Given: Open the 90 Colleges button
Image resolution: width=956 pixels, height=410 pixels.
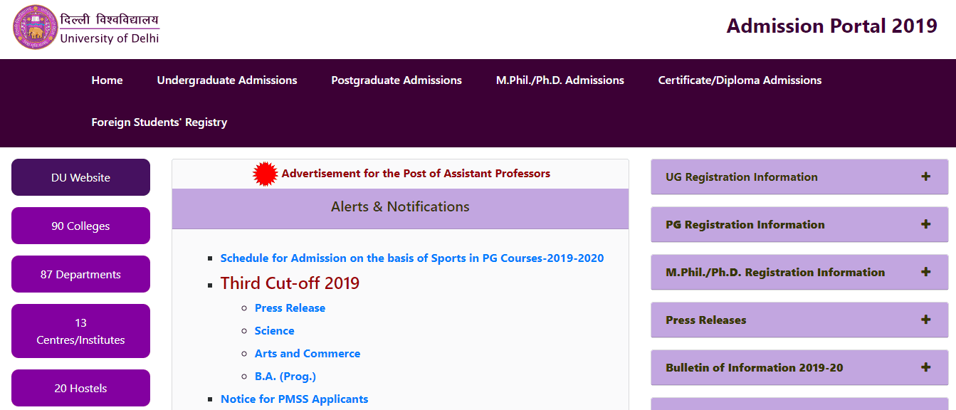Looking at the screenshot, I should pos(80,226).
